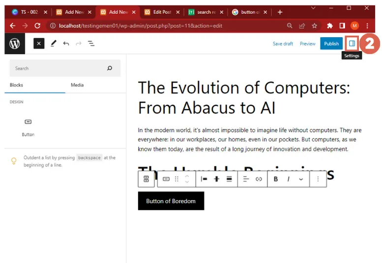This screenshot has width=382, height=263.
Task: Close the block inserter with X button
Action: [39, 44]
